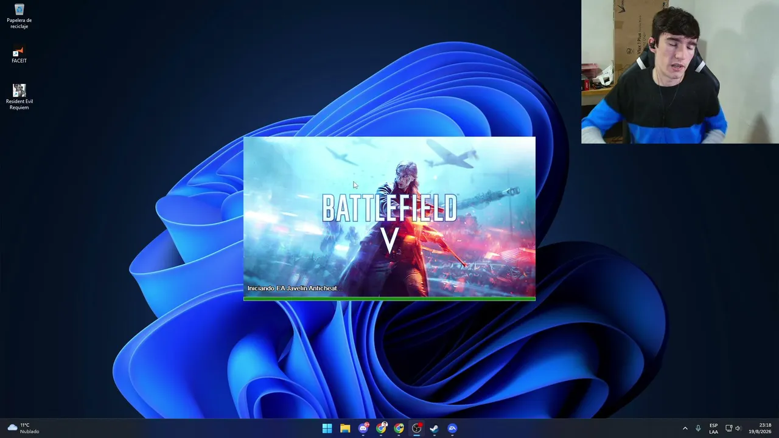779x438 pixels.
Task: Click the green loading progress bar
Action: (389, 299)
